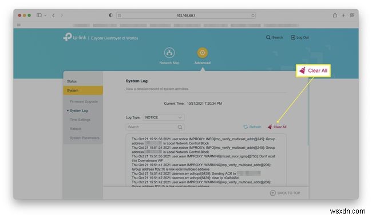Screen dimensions: 372x217
Task: Open Firmware Upgrade in the sidebar
Action: [x=84, y=101]
